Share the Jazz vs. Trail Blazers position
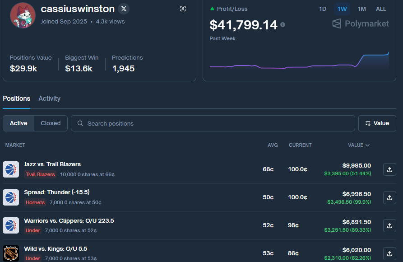This screenshot has height=262, width=403. tap(389, 169)
